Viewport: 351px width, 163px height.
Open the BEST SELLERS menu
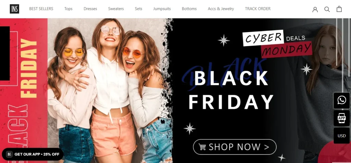41,9
